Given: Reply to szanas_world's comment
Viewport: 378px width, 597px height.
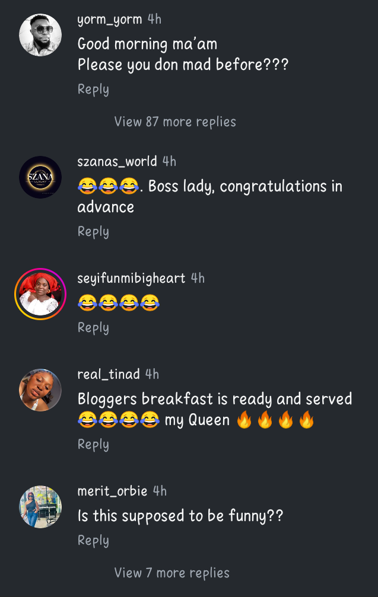Looking at the screenshot, I should point(93,232).
